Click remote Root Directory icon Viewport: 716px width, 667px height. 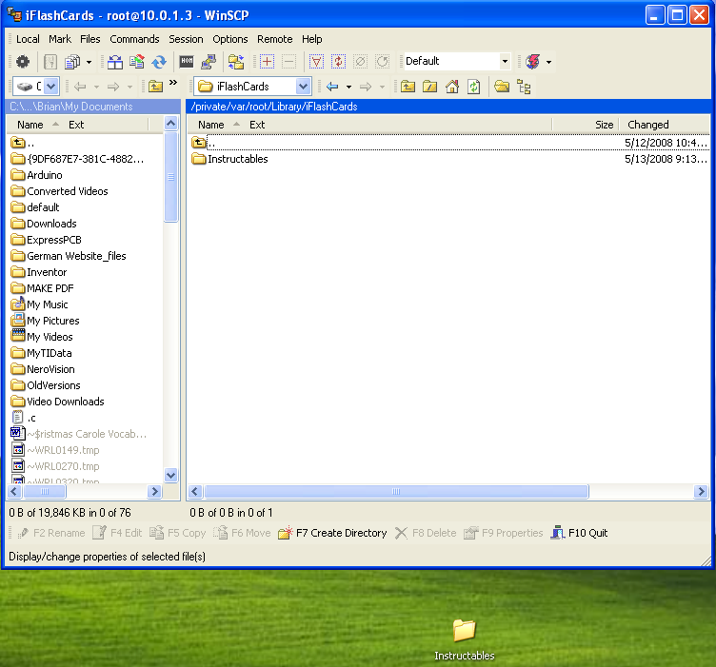coord(429,87)
